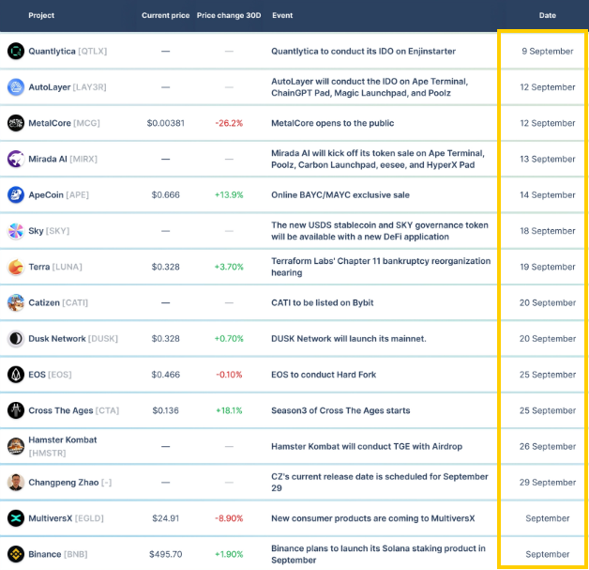The height and width of the screenshot is (570, 589).
Task: Sort by the Project column header
Action: [x=41, y=15]
